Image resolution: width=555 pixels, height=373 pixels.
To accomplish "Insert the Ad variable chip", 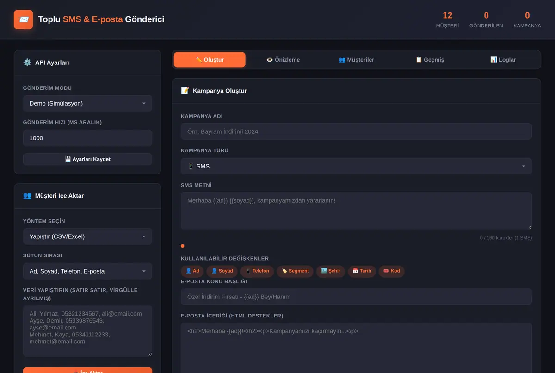I will [x=192, y=271].
